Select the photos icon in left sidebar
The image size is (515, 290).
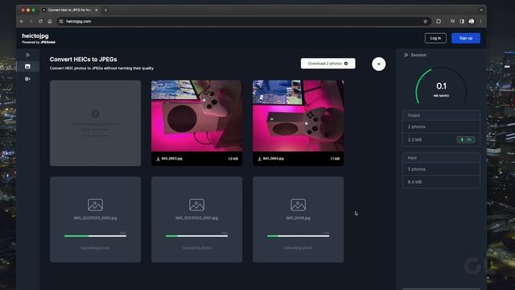[28, 66]
